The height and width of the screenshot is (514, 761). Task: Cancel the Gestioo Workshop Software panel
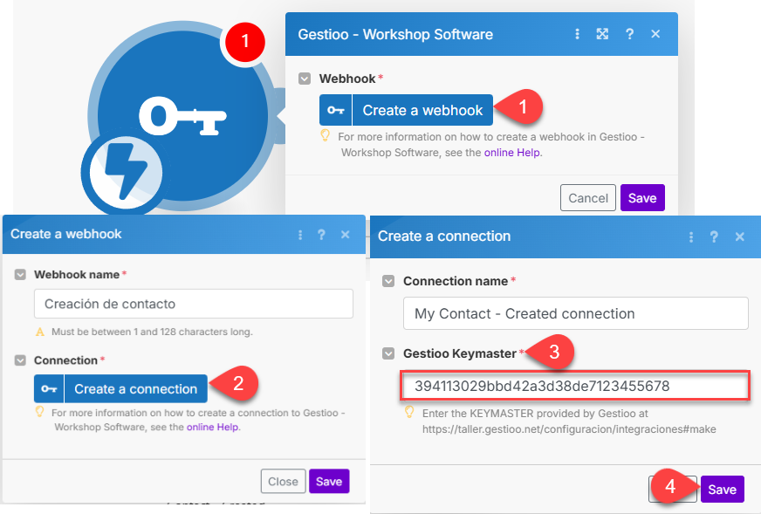pos(587,198)
